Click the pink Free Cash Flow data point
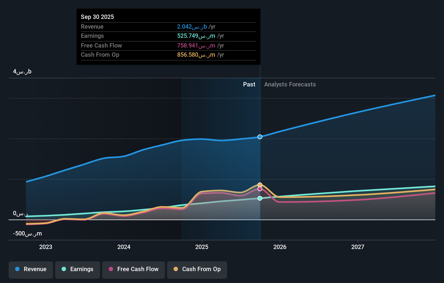This screenshot has height=283, width=444. [x=260, y=189]
